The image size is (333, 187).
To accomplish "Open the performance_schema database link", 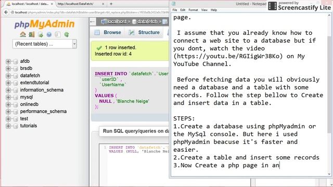I will tap(43, 111).
